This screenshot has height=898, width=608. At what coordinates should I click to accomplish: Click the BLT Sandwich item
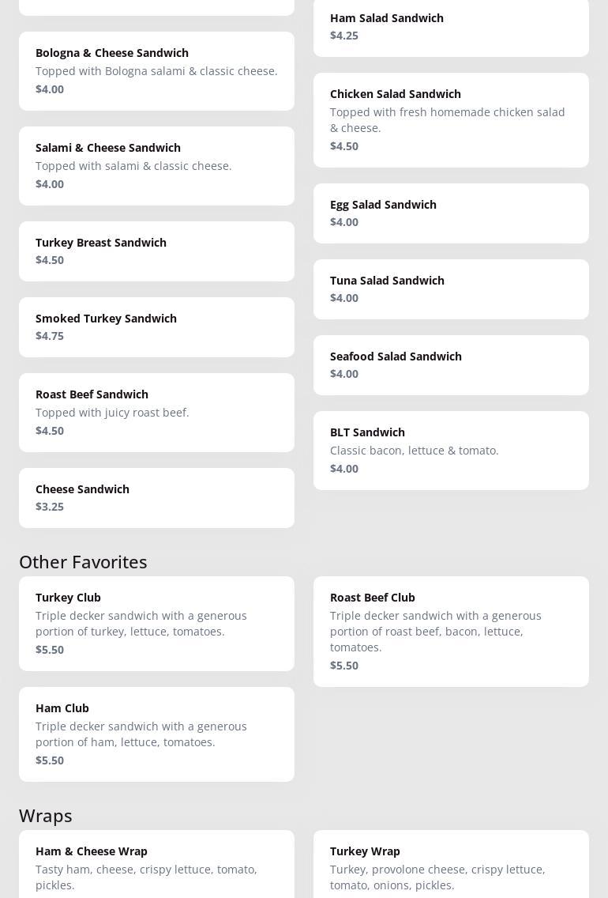click(x=450, y=451)
